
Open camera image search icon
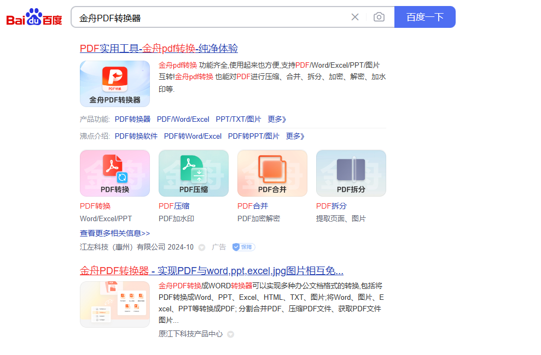coord(379,17)
